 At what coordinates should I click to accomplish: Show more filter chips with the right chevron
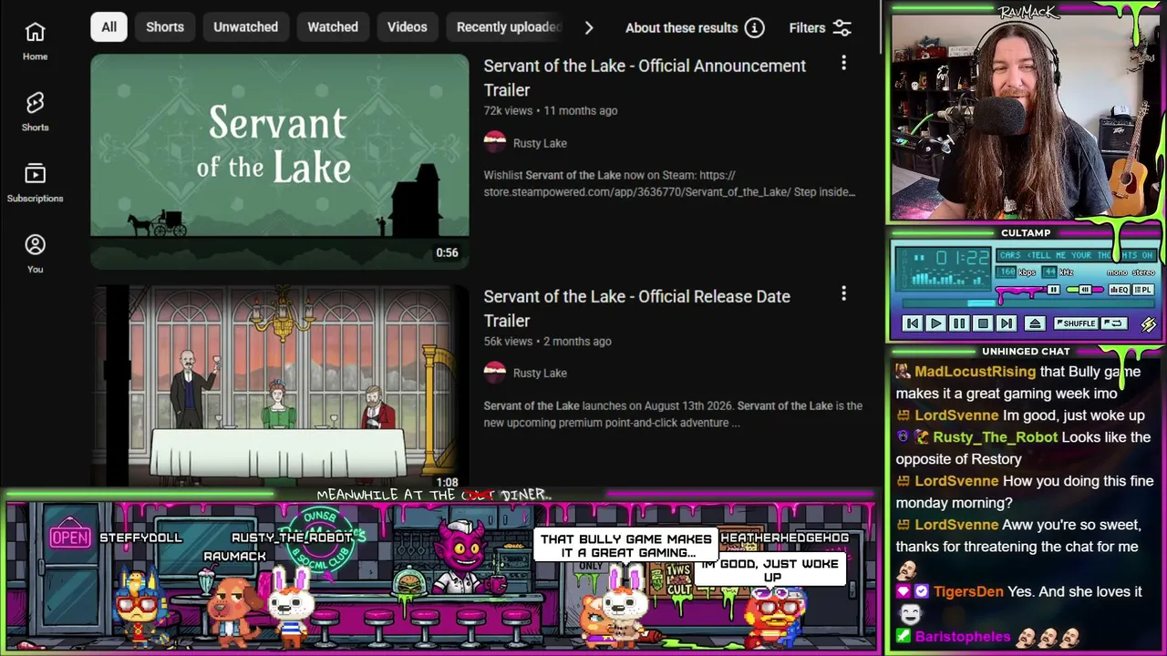point(589,27)
